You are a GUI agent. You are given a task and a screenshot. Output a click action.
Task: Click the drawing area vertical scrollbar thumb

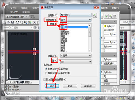point(129,51)
